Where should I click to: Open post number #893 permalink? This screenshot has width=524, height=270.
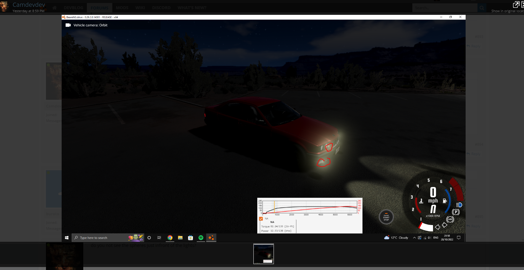click(x=479, y=37)
